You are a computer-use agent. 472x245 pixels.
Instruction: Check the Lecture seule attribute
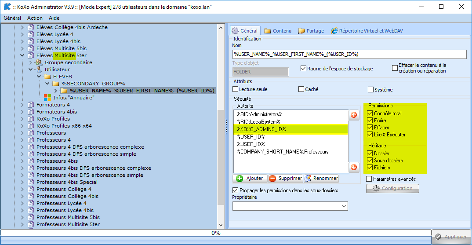[x=236, y=89]
